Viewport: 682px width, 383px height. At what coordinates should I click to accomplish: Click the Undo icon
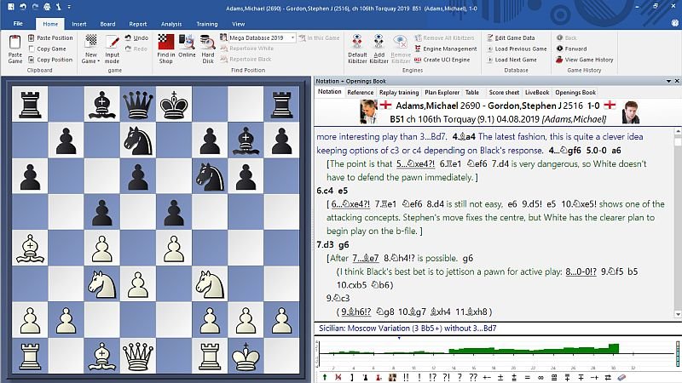136,38
